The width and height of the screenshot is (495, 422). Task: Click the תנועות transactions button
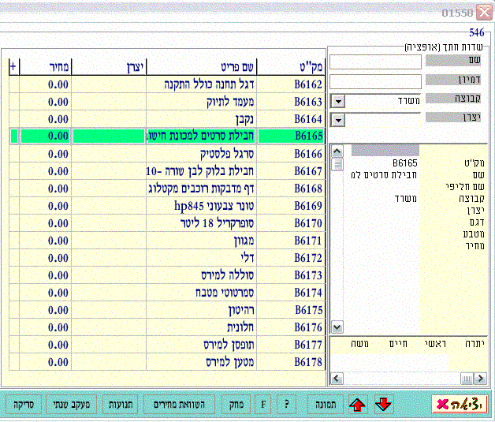pos(121,405)
